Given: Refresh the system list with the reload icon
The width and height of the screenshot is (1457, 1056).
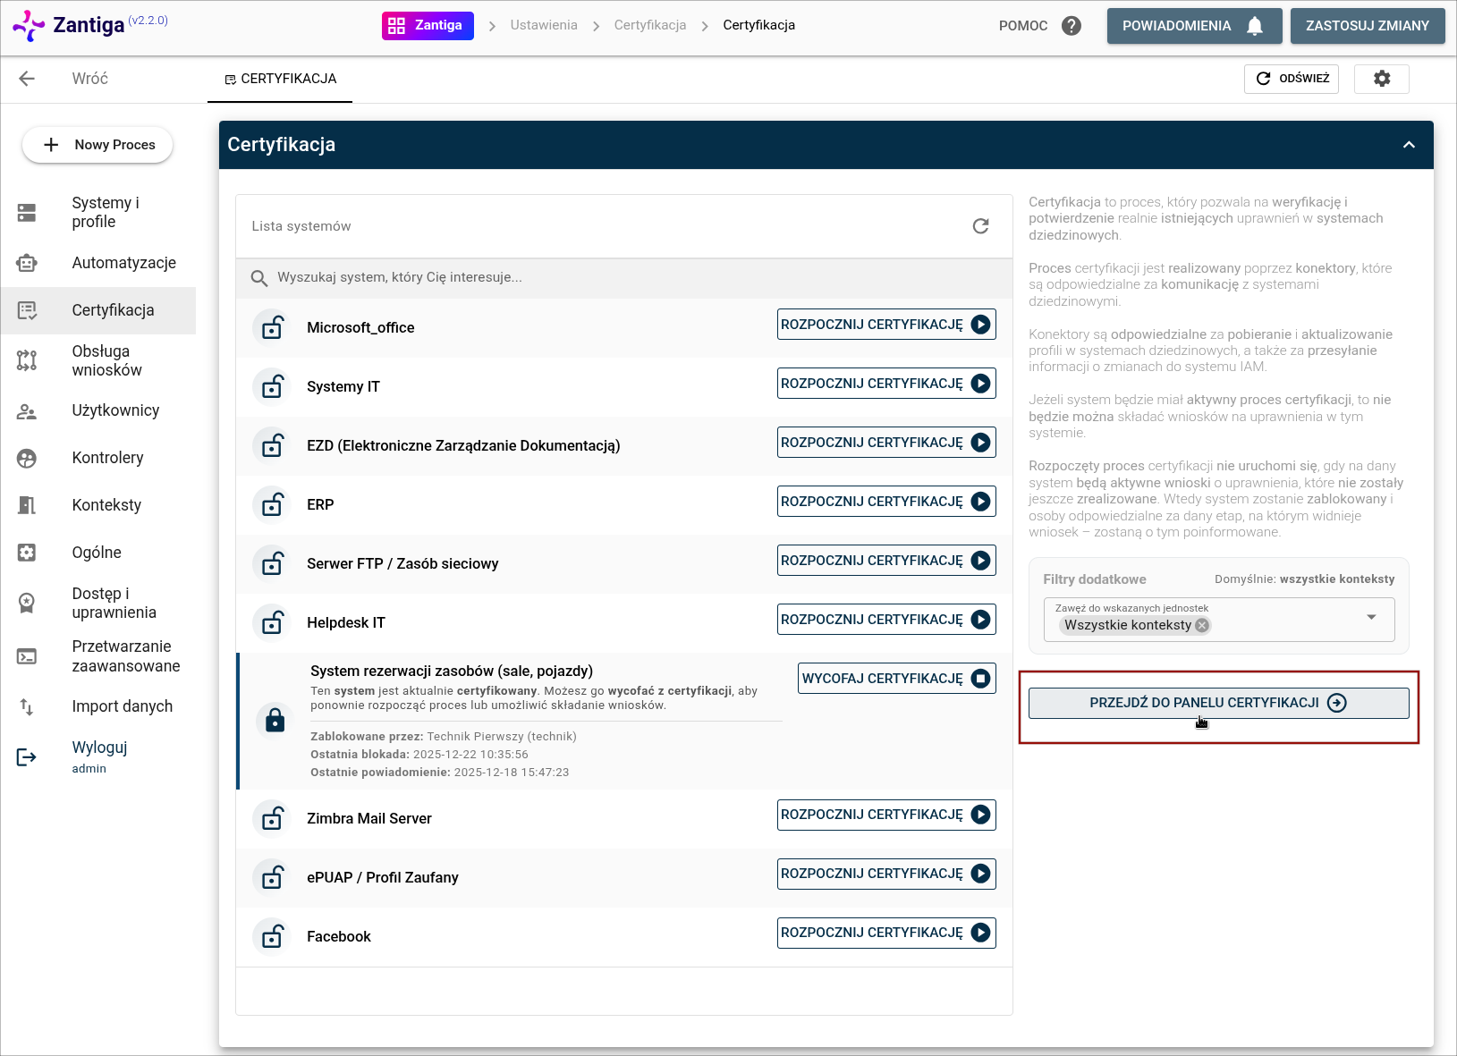Looking at the screenshot, I should [x=980, y=226].
